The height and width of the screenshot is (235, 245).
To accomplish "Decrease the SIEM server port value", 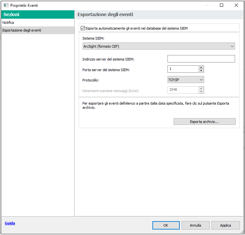I will [x=201, y=71].
